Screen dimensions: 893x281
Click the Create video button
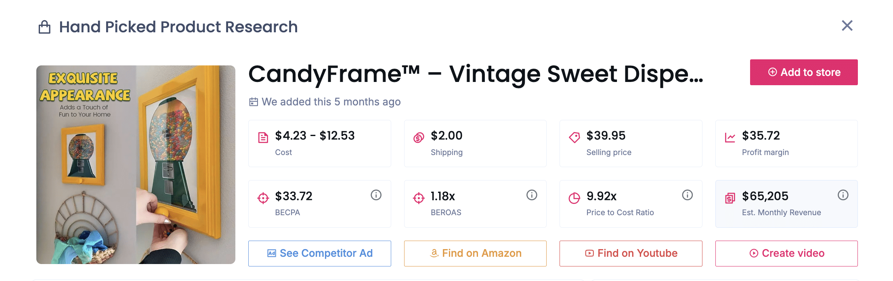[786, 253]
